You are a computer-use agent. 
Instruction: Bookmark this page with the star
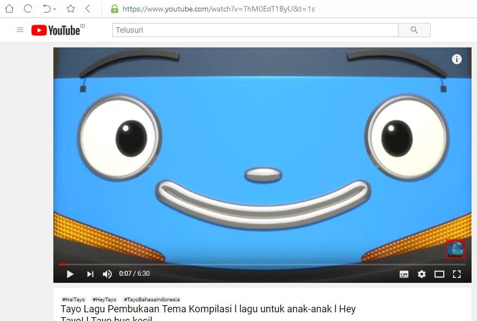point(71,9)
